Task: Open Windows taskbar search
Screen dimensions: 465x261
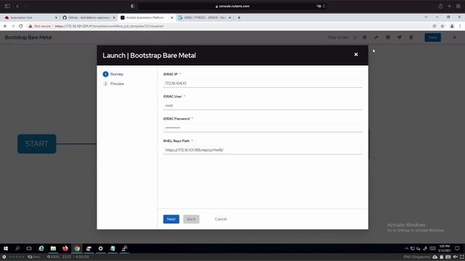Action: tap(17, 249)
